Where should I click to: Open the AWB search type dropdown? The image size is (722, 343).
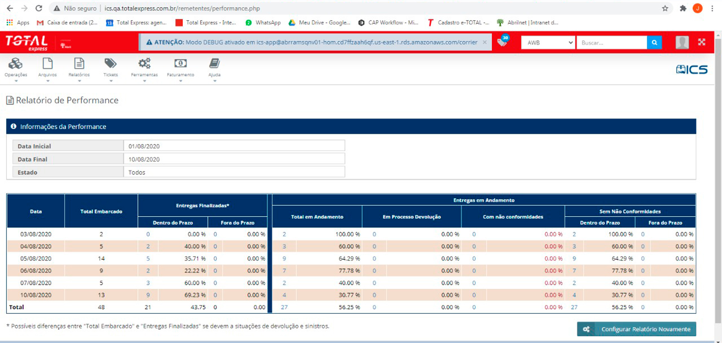(x=548, y=43)
